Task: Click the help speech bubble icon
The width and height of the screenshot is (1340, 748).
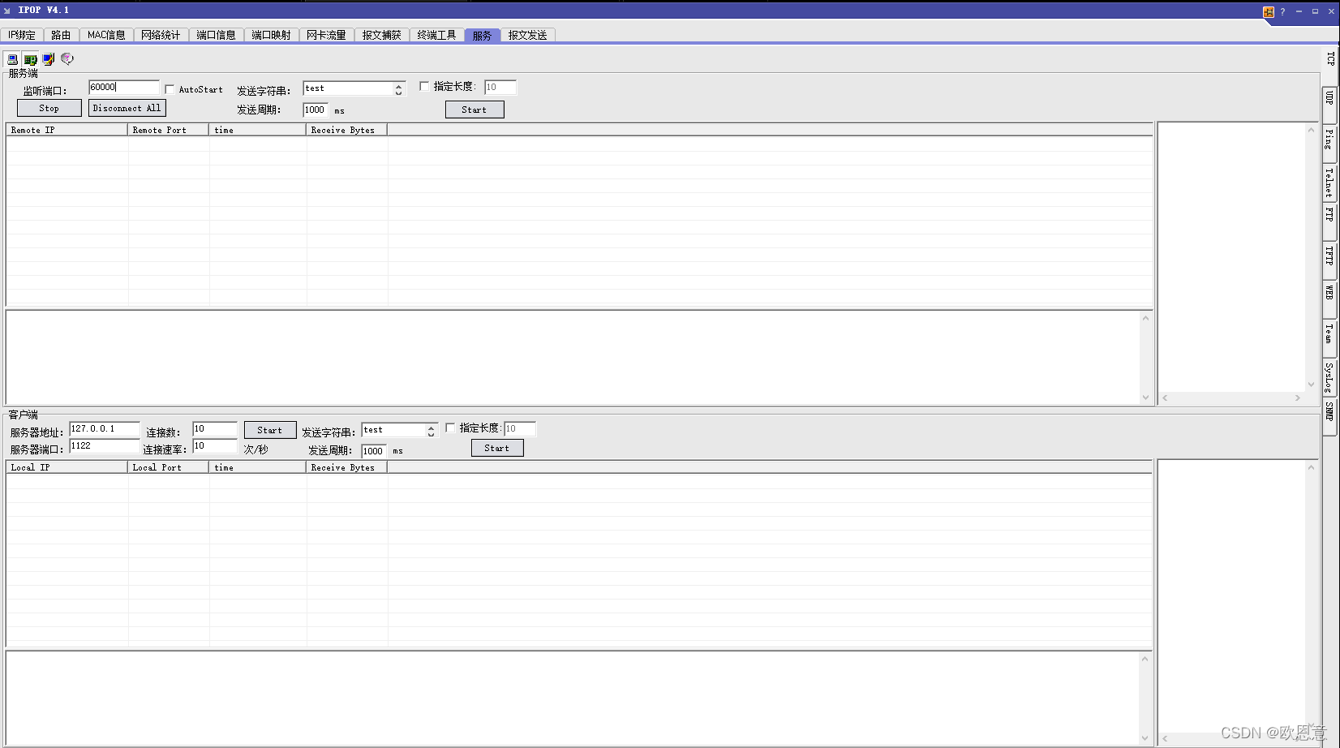Action: click(67, 59)
